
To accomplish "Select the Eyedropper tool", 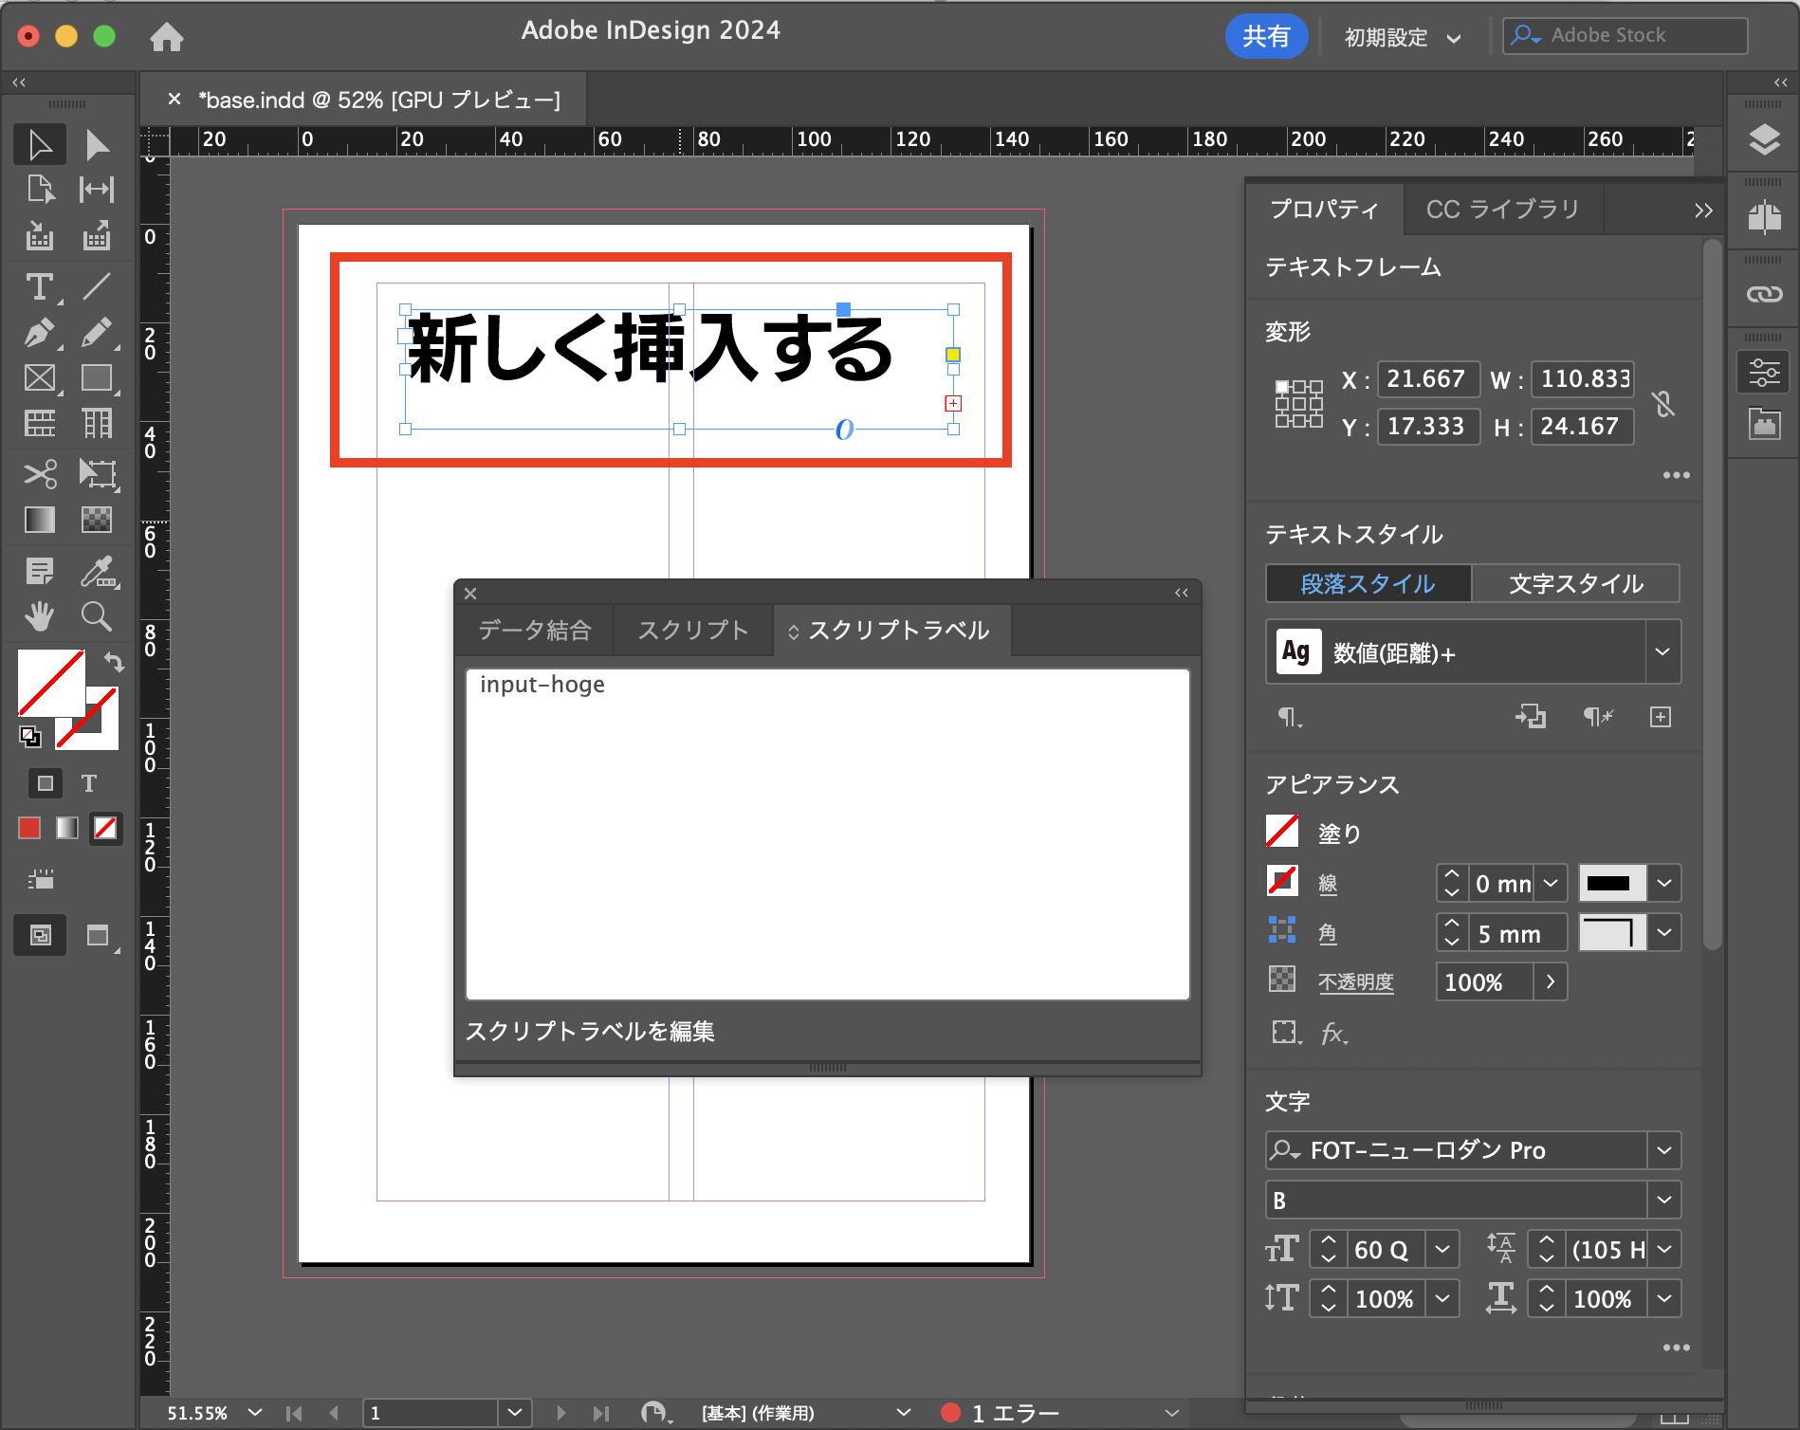I will [98, 570].
